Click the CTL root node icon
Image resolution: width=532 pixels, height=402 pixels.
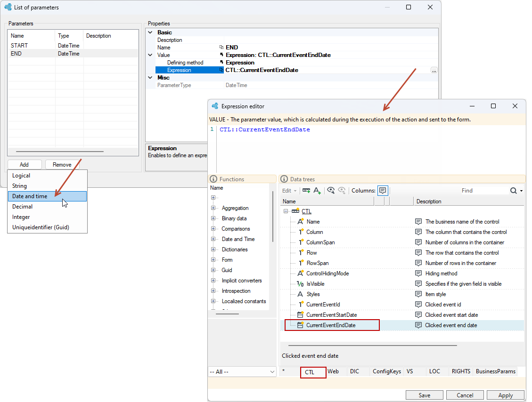(295, 211)
